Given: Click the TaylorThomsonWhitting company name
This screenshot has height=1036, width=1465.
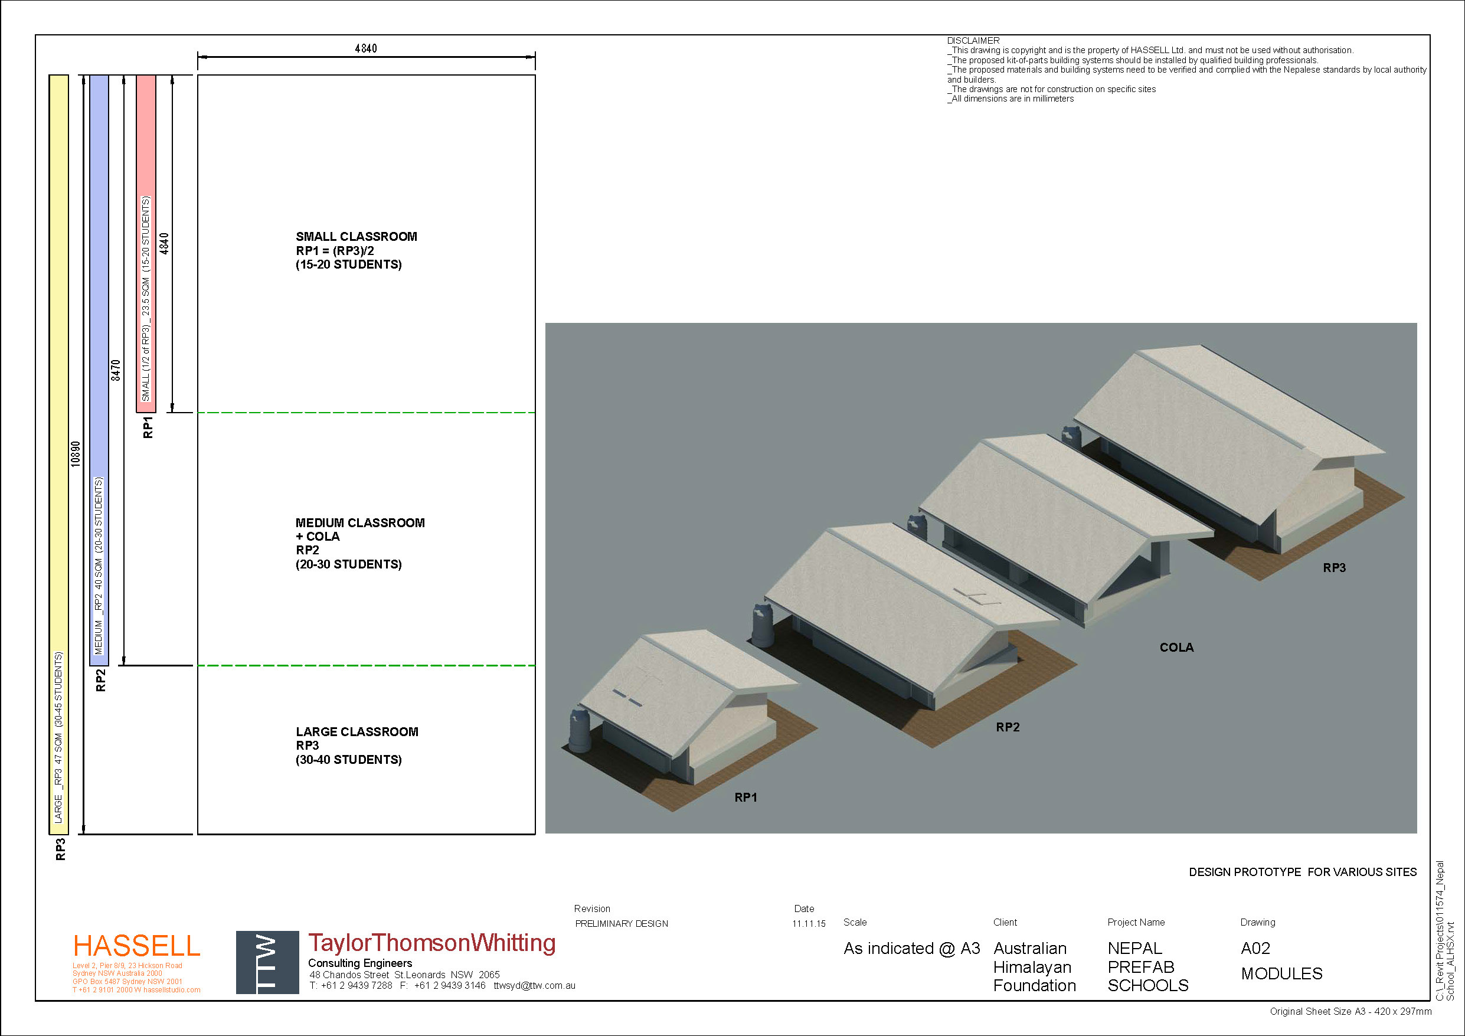Looking at the screenshot, I should (432, 943).
